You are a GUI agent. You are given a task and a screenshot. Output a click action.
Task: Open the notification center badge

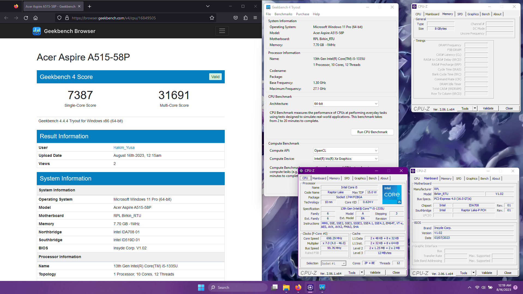[x=515, y=287]
